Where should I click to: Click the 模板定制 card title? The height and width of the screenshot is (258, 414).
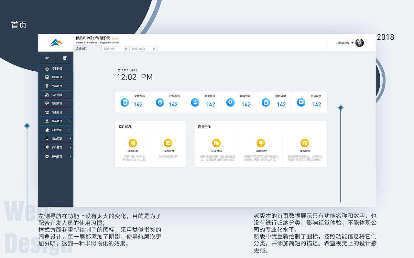[305, 151]
